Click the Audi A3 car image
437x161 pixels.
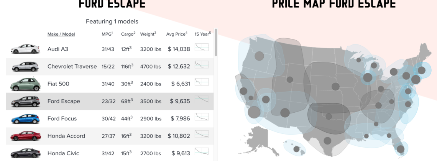click(x=25, y=49)
